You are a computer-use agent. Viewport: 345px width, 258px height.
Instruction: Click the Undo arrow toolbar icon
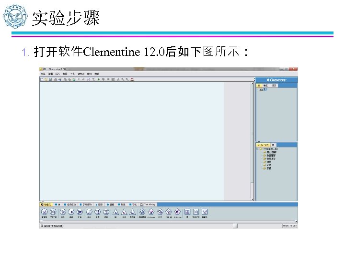[x=79, y=79]
